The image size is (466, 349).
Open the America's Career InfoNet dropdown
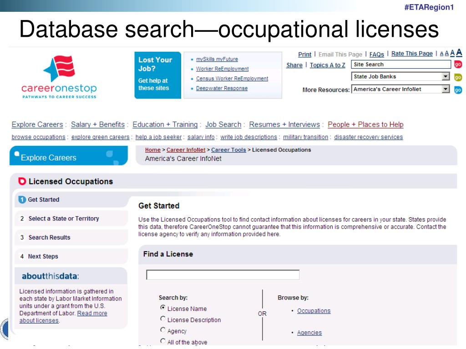[400, 89]
